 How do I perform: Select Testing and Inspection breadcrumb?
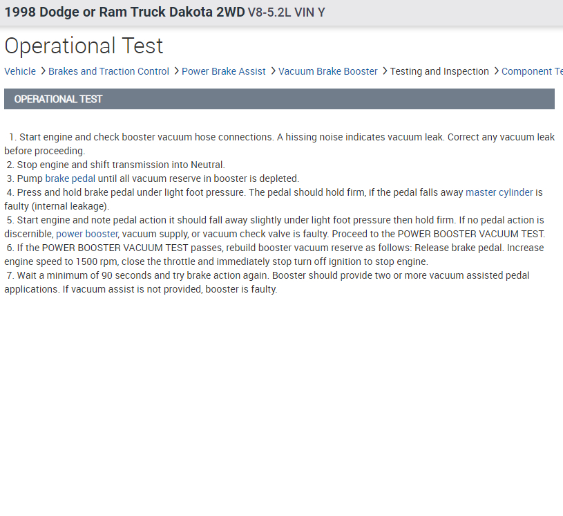[x=439, y=71]
